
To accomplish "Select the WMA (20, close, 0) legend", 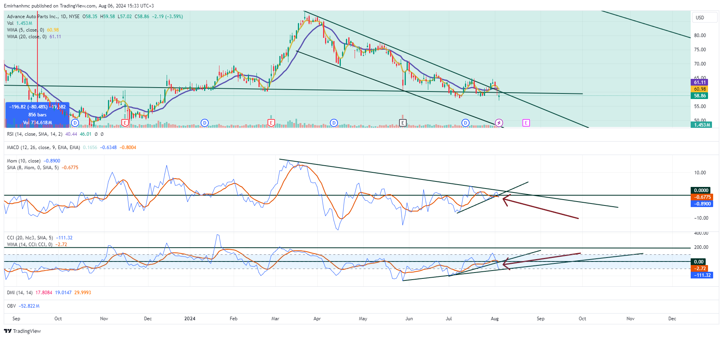I will (34, 37).
